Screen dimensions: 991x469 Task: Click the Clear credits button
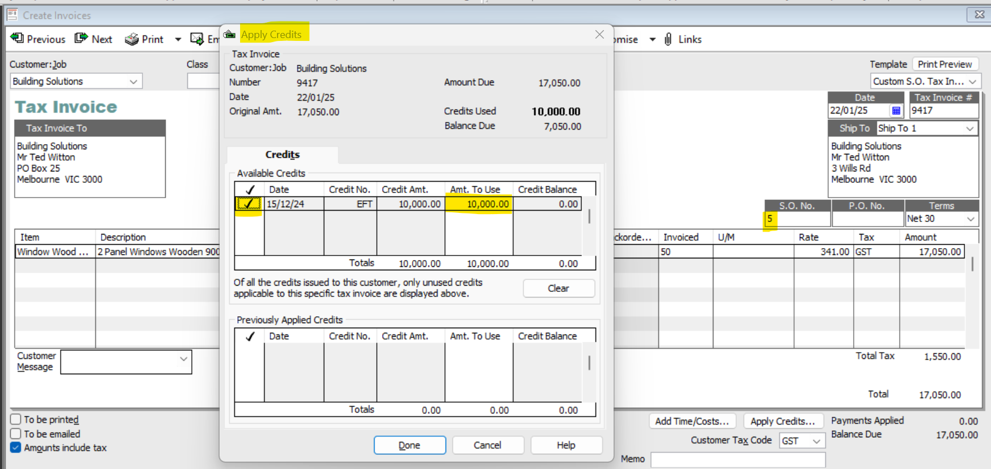(559, 288)
